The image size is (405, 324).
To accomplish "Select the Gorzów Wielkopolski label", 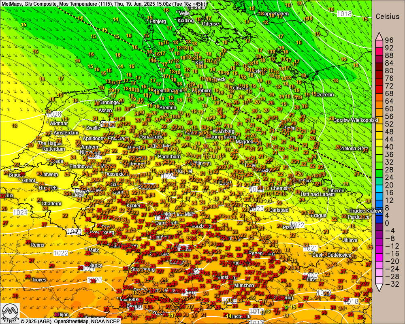I will tap(356, 120).
